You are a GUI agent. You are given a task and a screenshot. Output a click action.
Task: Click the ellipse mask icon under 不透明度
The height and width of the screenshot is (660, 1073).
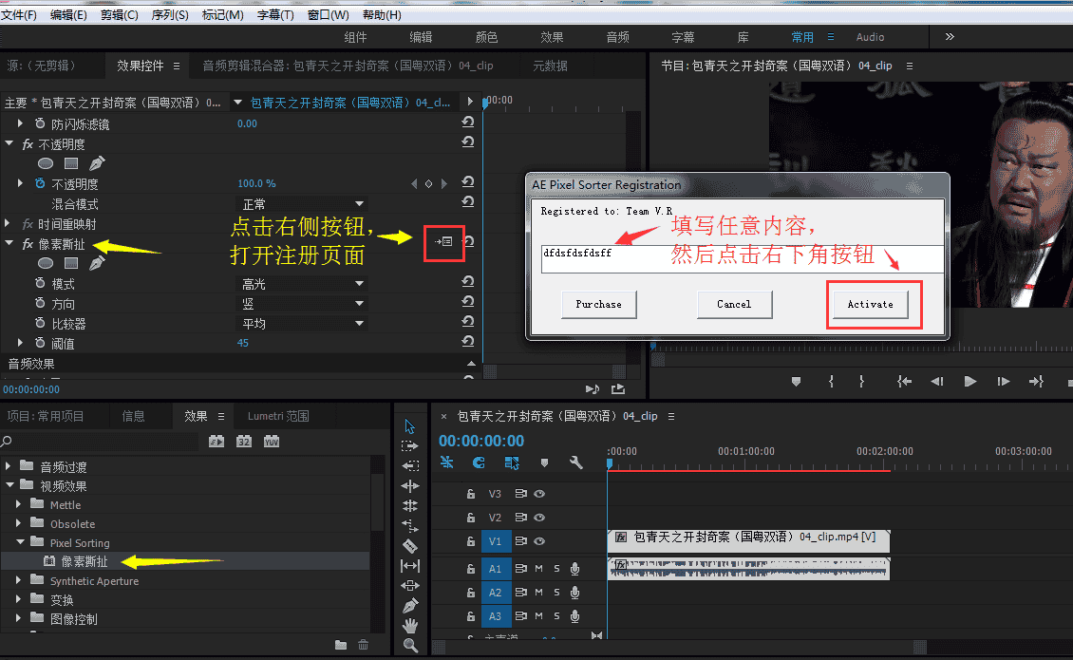click(x=45, y=163)
